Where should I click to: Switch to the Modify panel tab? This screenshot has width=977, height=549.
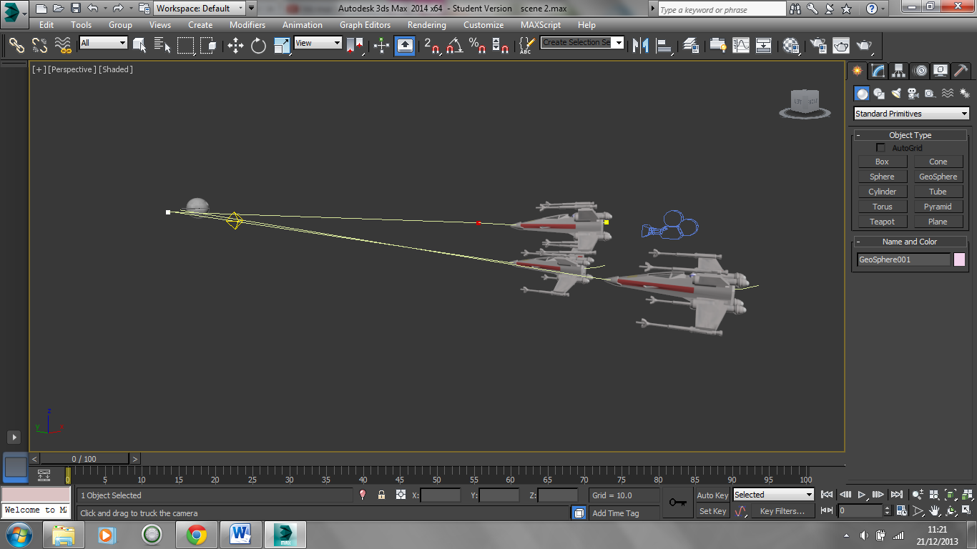click(x=878, y=71)
